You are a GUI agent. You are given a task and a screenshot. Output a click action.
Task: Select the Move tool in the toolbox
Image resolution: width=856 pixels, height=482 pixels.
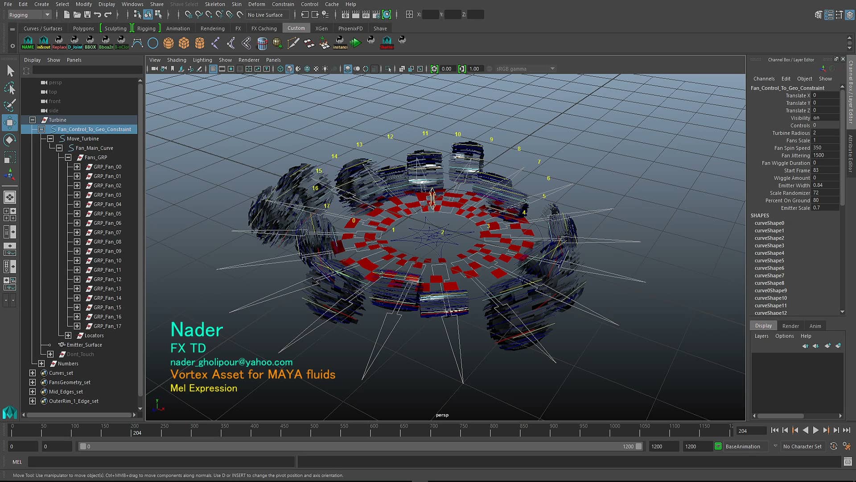pyautogui.click(x=10, y=123)
